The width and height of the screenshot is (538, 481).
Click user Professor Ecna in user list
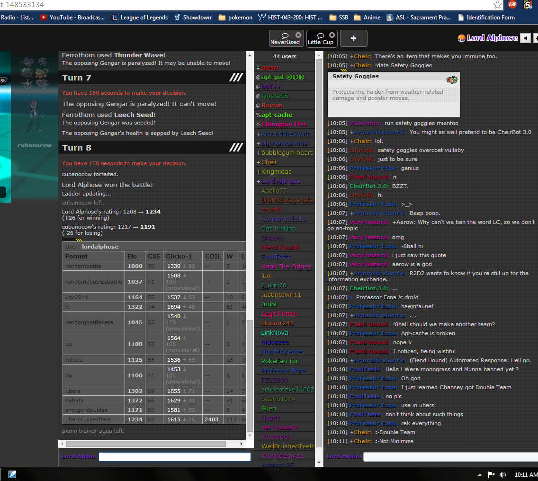[x=284, y=371]
